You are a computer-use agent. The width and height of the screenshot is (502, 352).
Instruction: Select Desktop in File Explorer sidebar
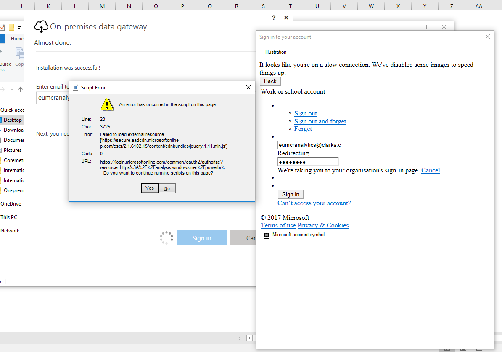13,120
